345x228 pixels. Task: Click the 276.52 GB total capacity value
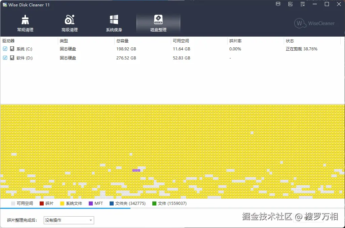click(126, 58)
